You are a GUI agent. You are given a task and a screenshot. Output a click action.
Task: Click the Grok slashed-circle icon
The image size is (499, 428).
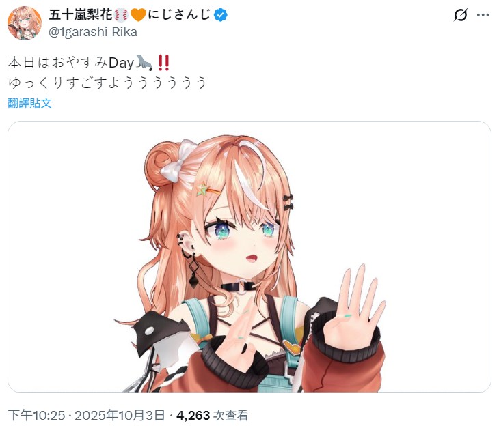click(x=461, y=15)
